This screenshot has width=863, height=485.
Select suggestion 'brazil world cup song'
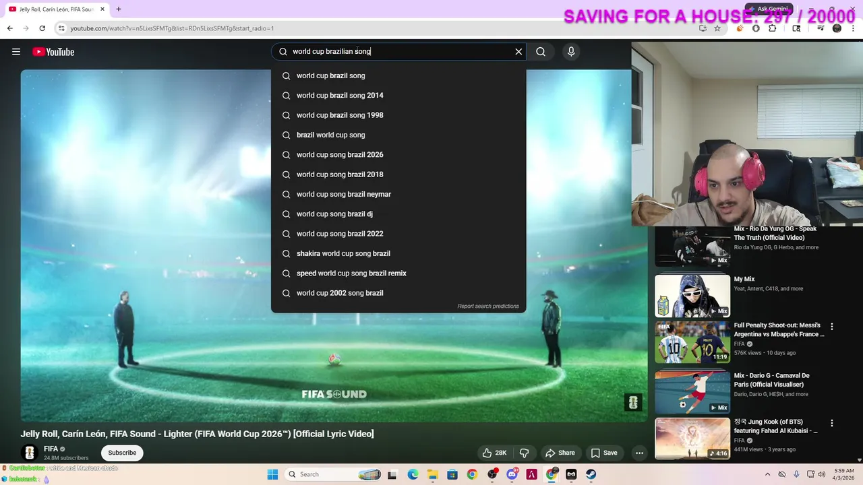coord(398,135)
